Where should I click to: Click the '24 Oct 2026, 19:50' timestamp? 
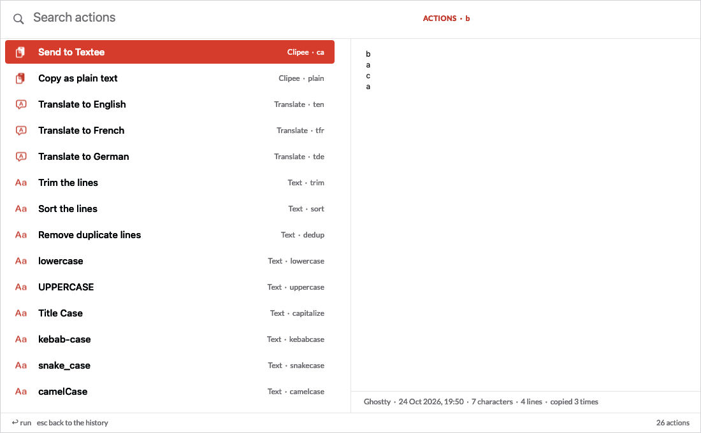(x=431, y=402)
